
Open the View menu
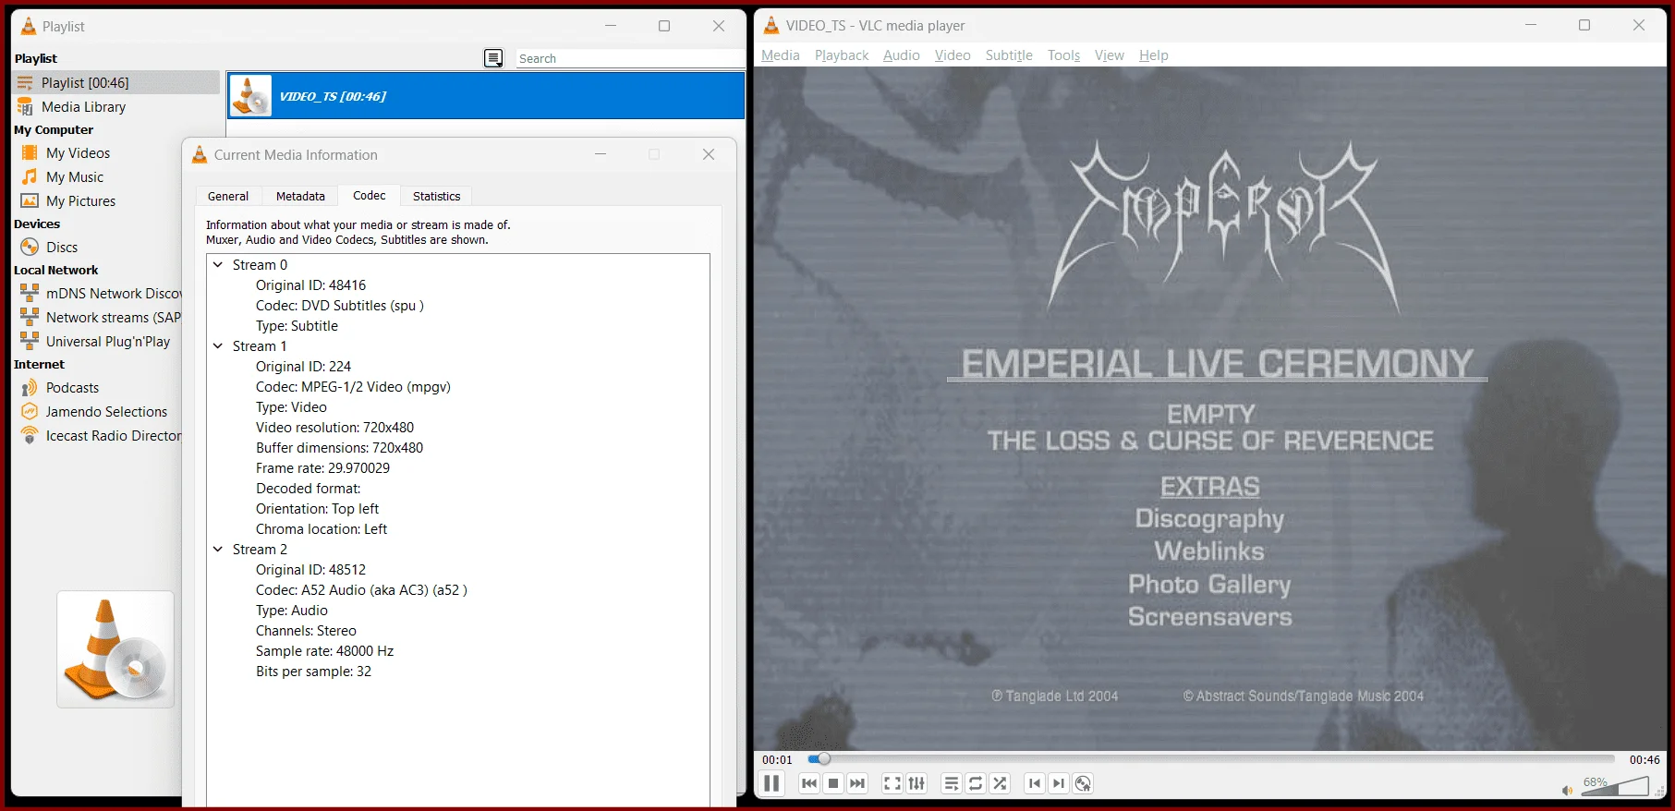click(1110, 55)
